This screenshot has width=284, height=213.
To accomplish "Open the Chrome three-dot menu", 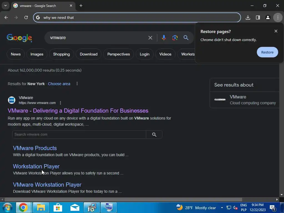I will (x=278, y=17).
